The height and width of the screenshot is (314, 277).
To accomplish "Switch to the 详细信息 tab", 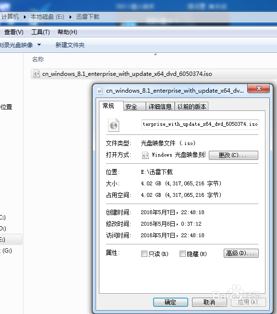I will click(160, 107).
